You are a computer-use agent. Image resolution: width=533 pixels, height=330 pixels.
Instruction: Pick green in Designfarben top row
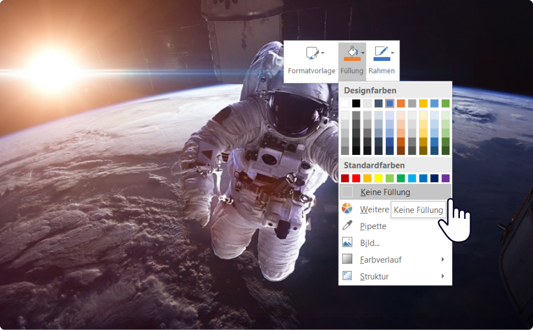(x=446, y=104)
